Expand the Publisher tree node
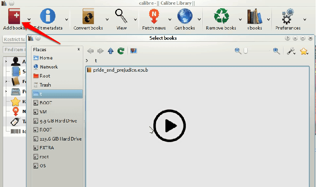Viewport: 316px width, 187px height. (6, 91)
